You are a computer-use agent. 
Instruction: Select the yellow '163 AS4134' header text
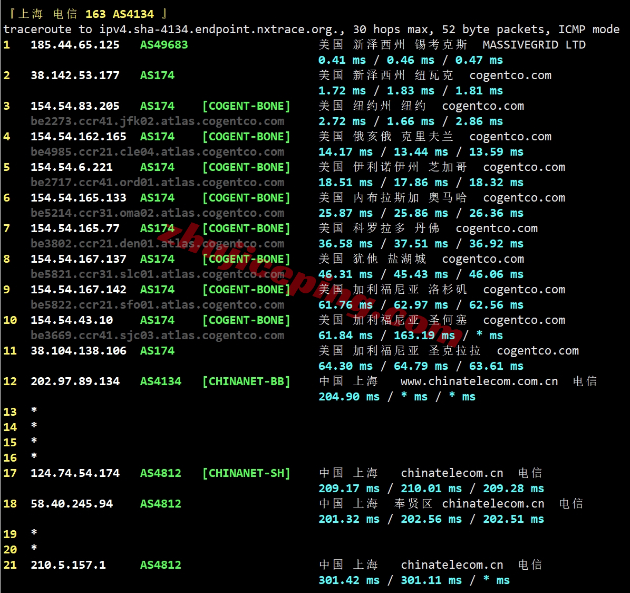(x=120, y=14)
